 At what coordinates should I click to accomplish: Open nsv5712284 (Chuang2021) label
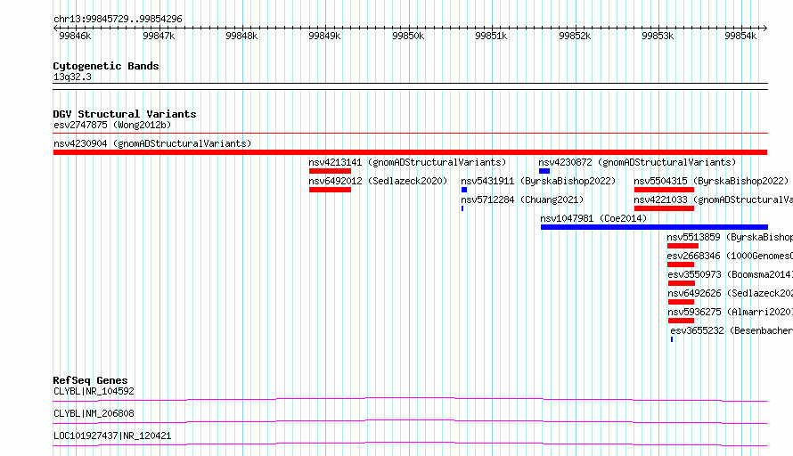[x=522, y=199]
